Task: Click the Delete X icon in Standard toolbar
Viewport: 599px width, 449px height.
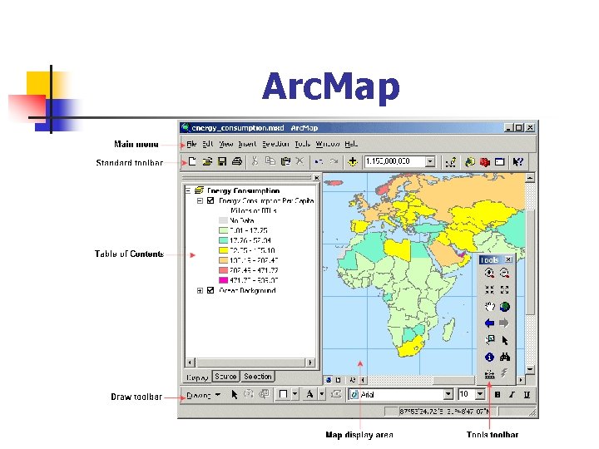Action: coord(299,161)
